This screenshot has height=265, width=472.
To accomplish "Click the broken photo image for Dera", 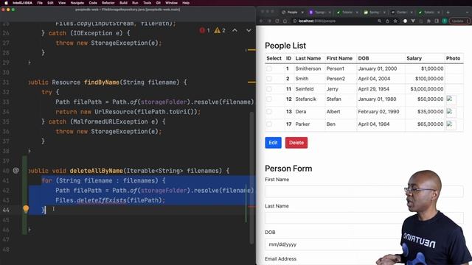I will coord(451,112).
